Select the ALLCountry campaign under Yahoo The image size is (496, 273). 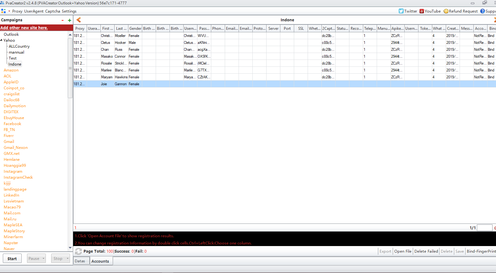pos(19,46)
